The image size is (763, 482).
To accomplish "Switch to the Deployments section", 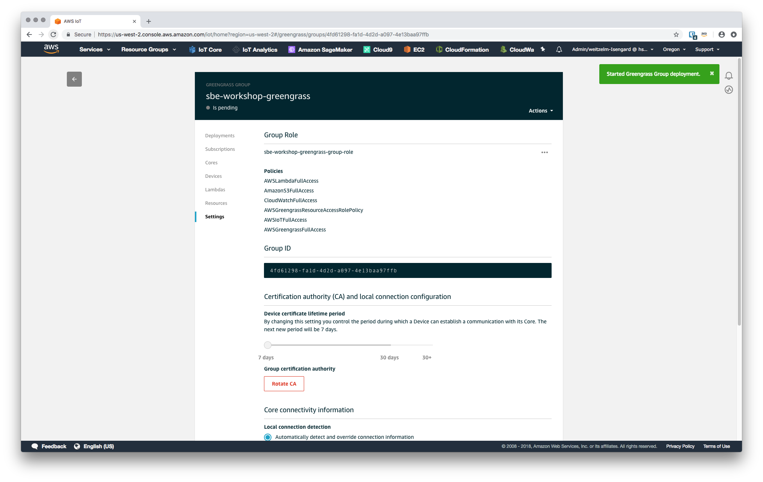I will pos(220,136).
